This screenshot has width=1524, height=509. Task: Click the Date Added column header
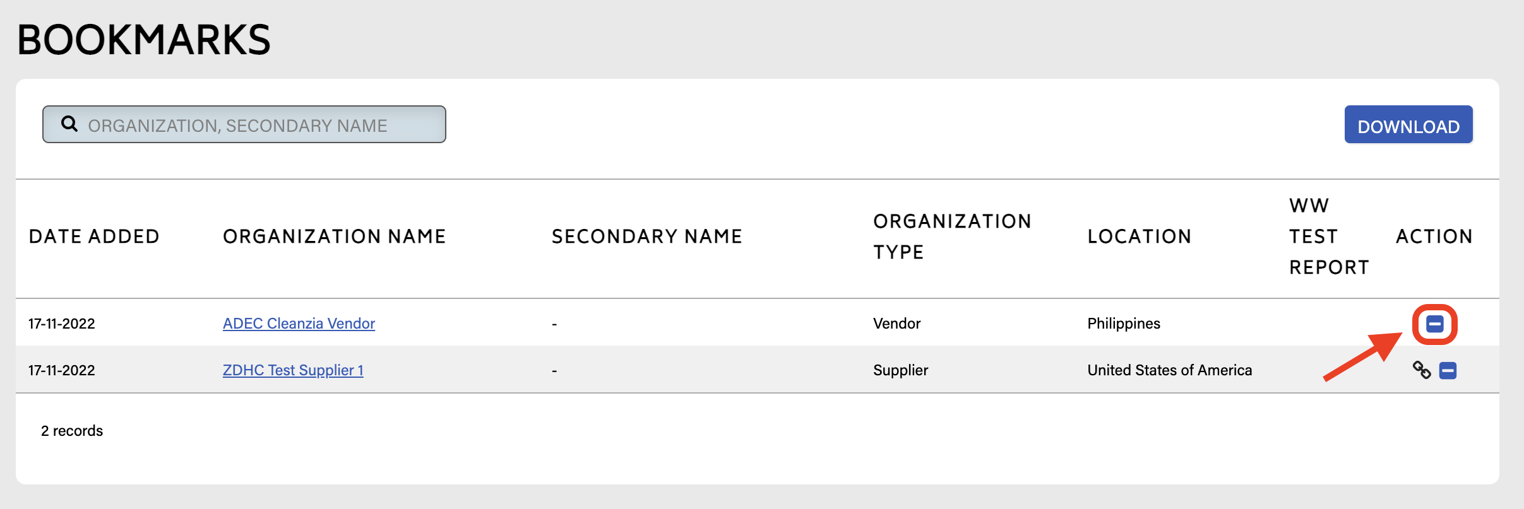(x=94, y=237)
